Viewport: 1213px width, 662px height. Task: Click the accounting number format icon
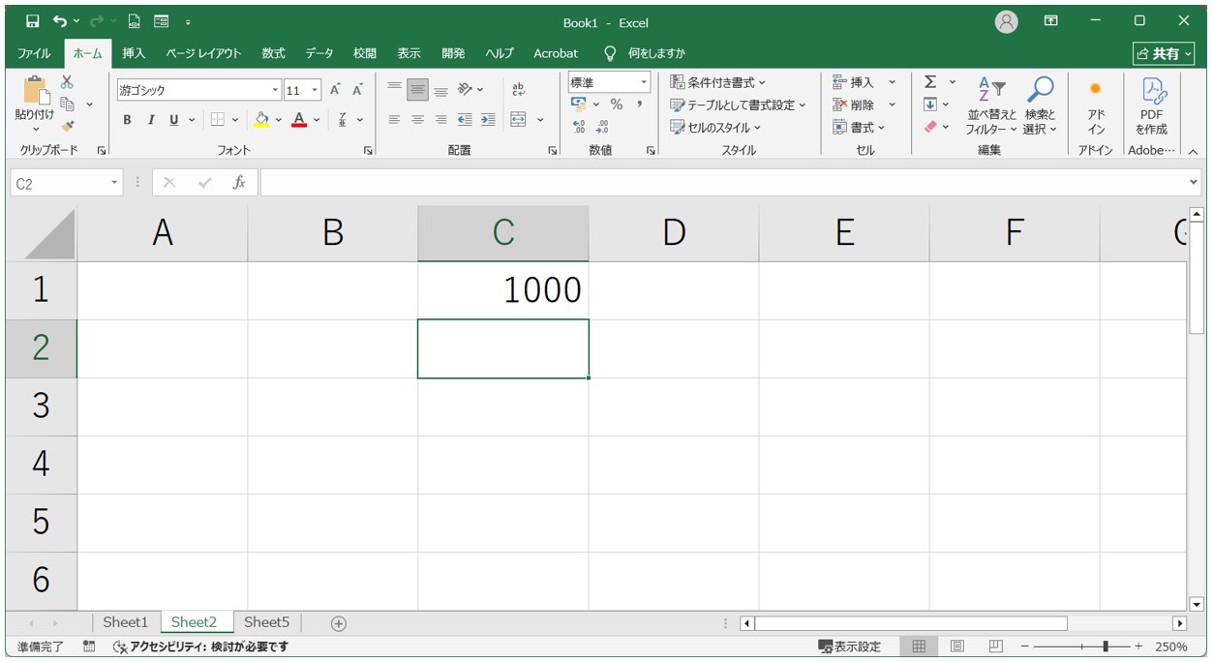pyautogui.click(x=579, y=105)
